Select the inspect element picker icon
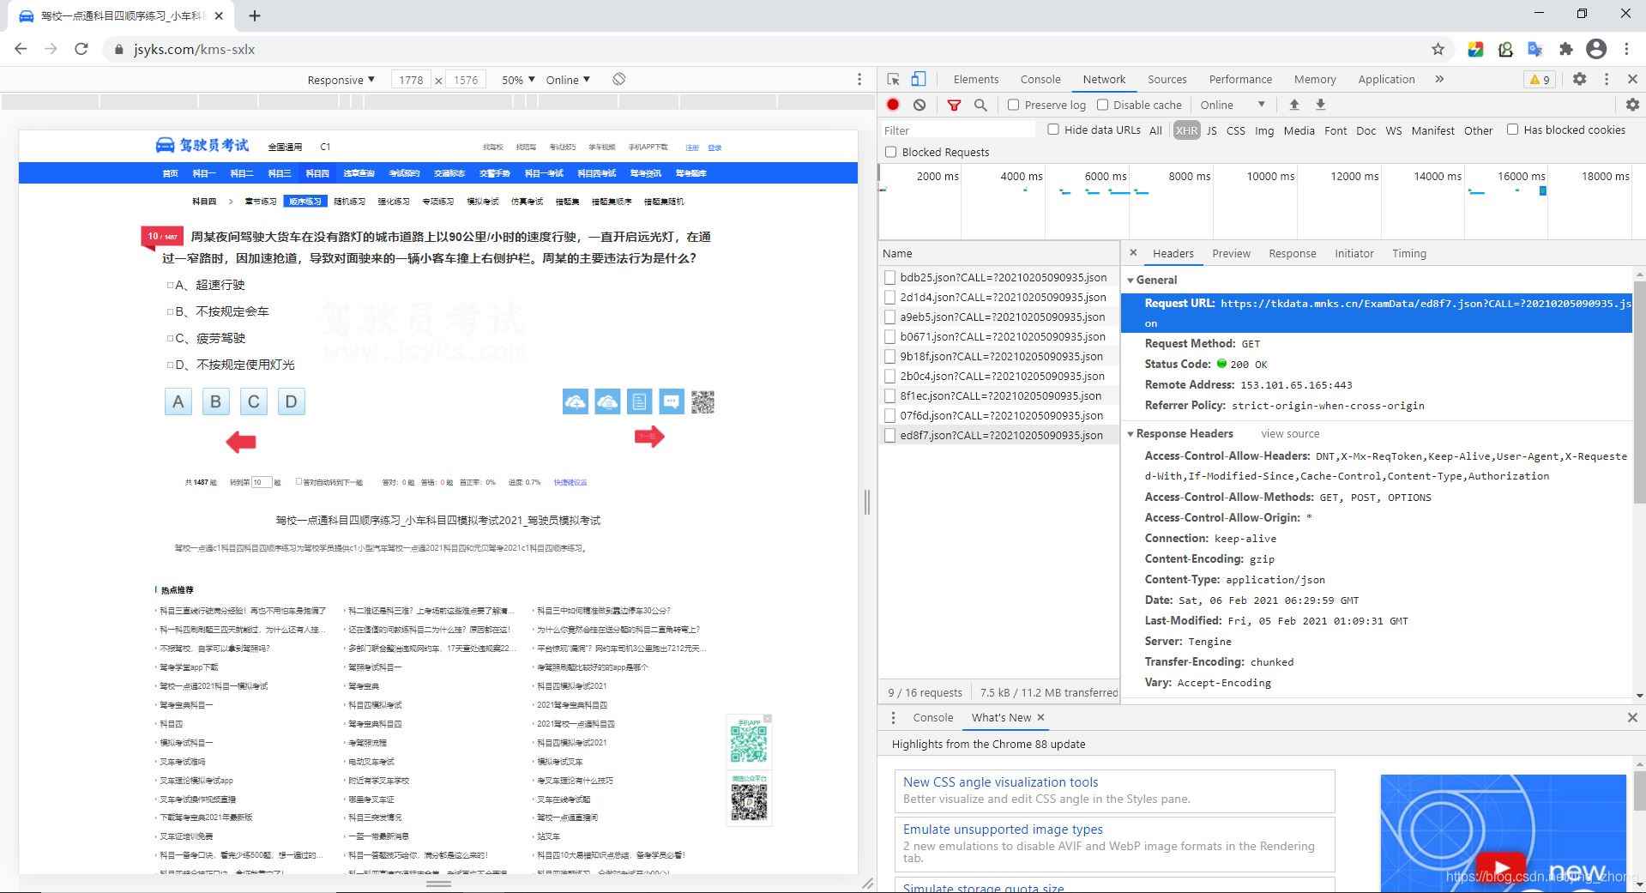The width and height of the screenshot is (1646, 893). [893, 79]
